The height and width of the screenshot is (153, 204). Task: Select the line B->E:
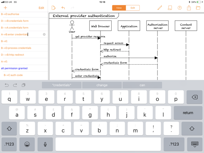(24, 41)
